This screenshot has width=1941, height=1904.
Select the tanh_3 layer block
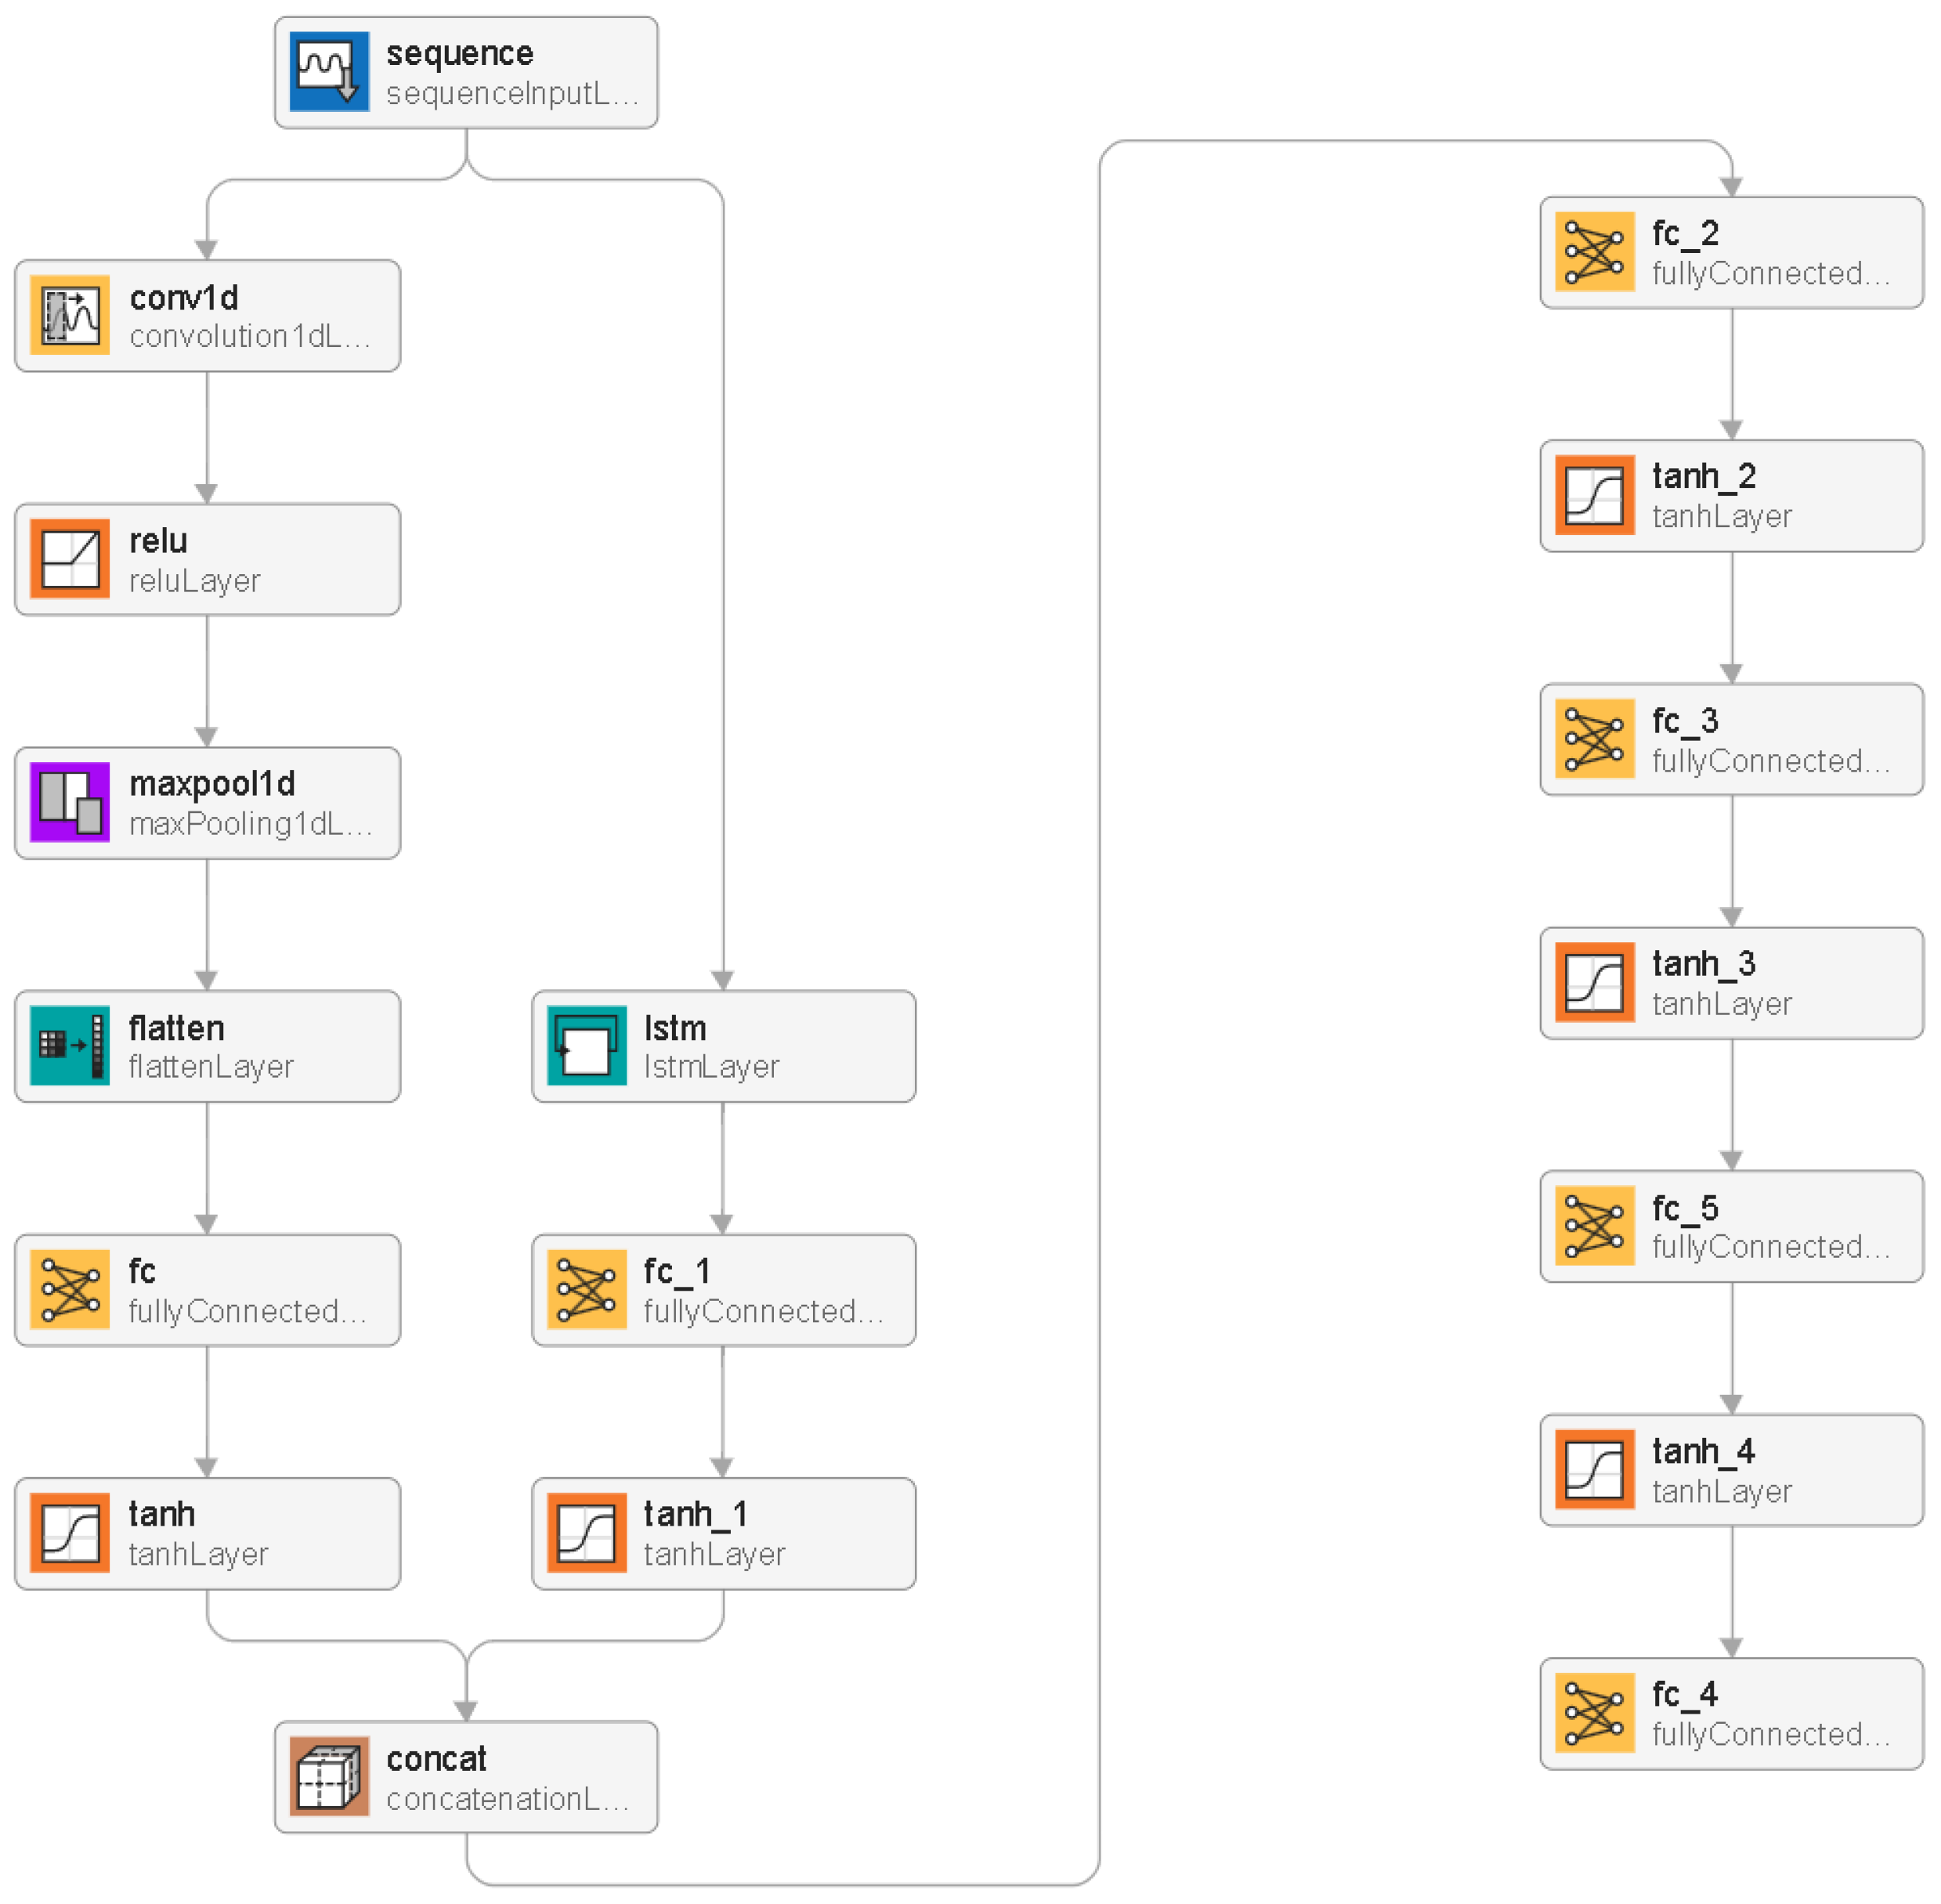pos(1731,983)
